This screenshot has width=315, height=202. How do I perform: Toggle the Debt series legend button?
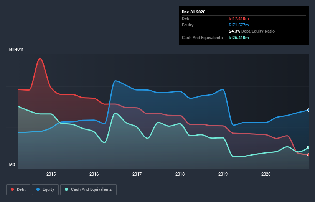coord(18,190)
